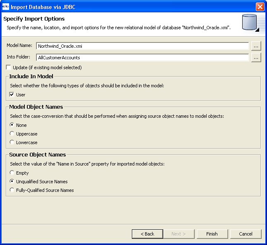
Task: Choose Unqualified Source Names option
Action: click(x=12, y=182)
